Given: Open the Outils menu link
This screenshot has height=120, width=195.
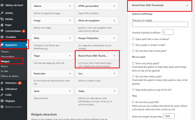Looking at the screenshot, I should 8,95.
